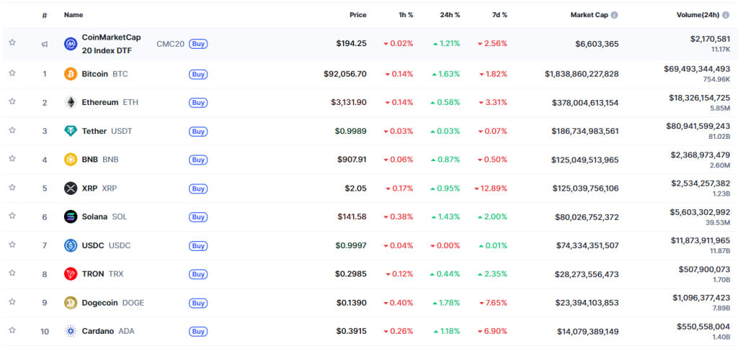This screenshot has width=738, height=346.
Task: Click Buy for Dogecoin
Action: click(198, 303)
